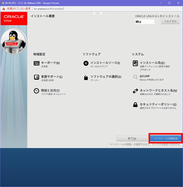Click the Software Selection package icon
Viewport: 183px width, 187px height.
(86, 78)
